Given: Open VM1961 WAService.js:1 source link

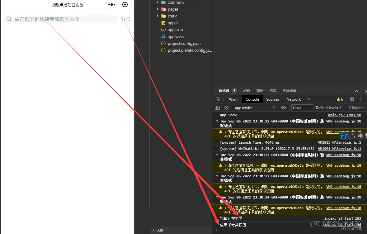Looking at the screenshot, I should (x=339, y=149).
